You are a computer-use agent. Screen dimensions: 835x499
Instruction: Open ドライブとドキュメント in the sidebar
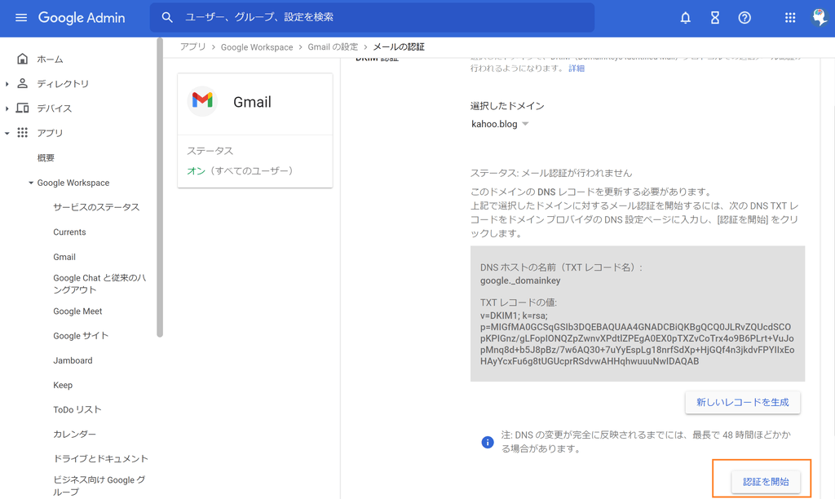(x=100, y=458)
